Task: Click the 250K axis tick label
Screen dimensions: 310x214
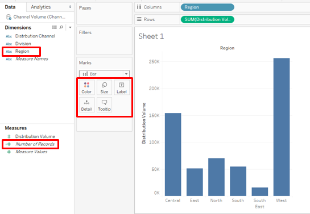Action: pyautogui.click(x=154, y=62)
